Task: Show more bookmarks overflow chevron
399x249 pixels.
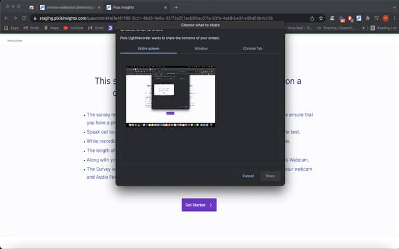Action: tap(363, 27)
